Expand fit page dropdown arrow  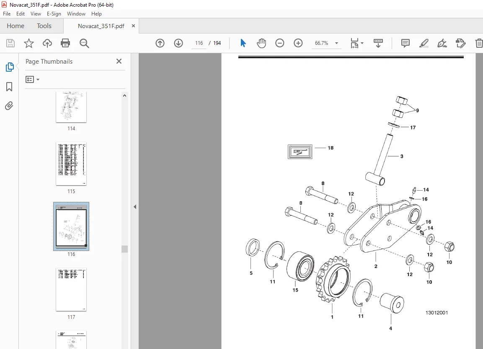click(x=362, y=43)
